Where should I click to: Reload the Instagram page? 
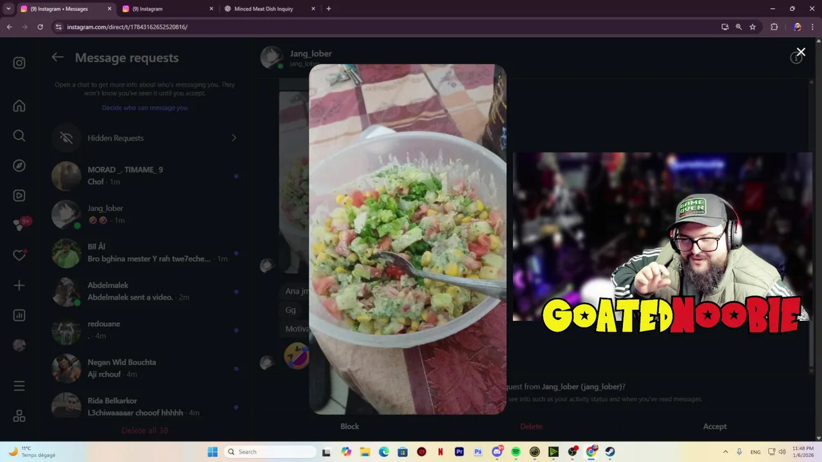pyautogui.click(x=40, y=27)
